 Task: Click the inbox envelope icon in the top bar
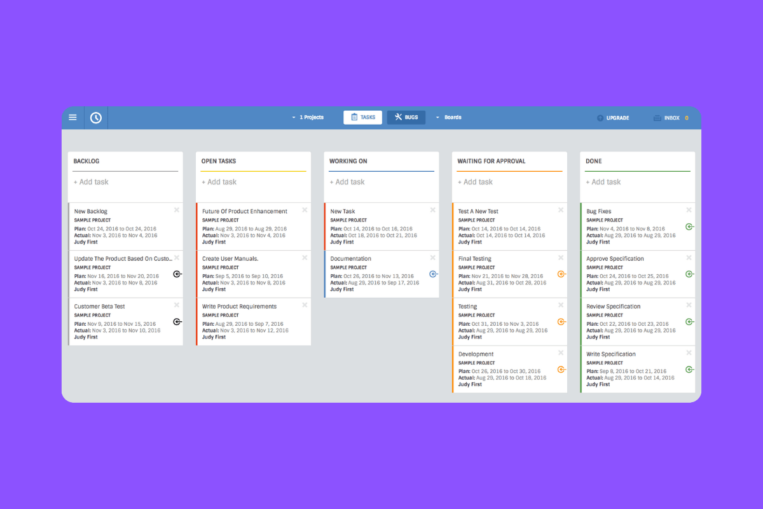pos(658,117)
